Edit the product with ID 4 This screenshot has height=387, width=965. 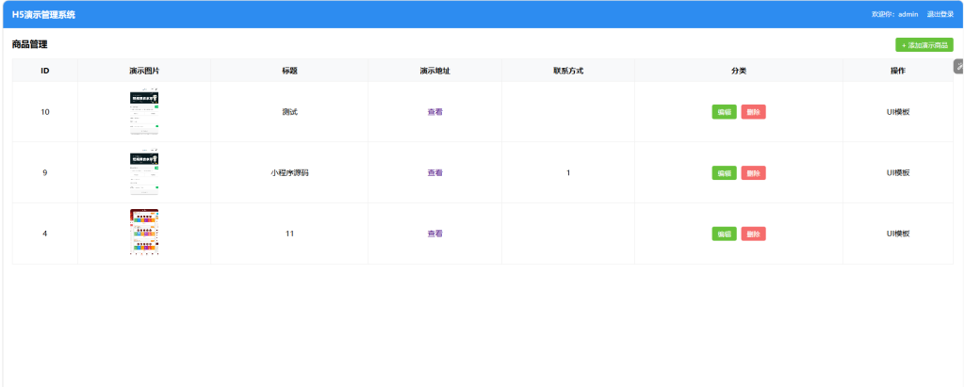[724, 234]
